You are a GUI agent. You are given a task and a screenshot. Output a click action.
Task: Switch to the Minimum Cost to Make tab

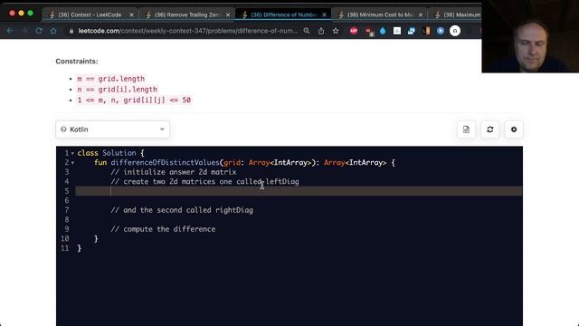tap(380, 14)
